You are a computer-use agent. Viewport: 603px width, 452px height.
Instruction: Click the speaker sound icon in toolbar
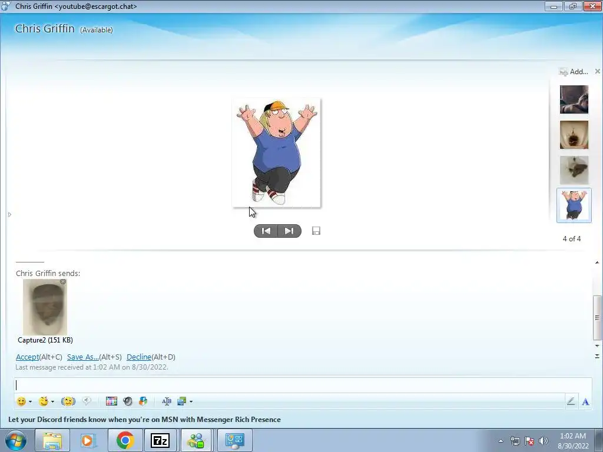128,401
